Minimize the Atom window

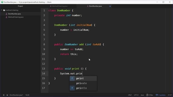(157, 2)
